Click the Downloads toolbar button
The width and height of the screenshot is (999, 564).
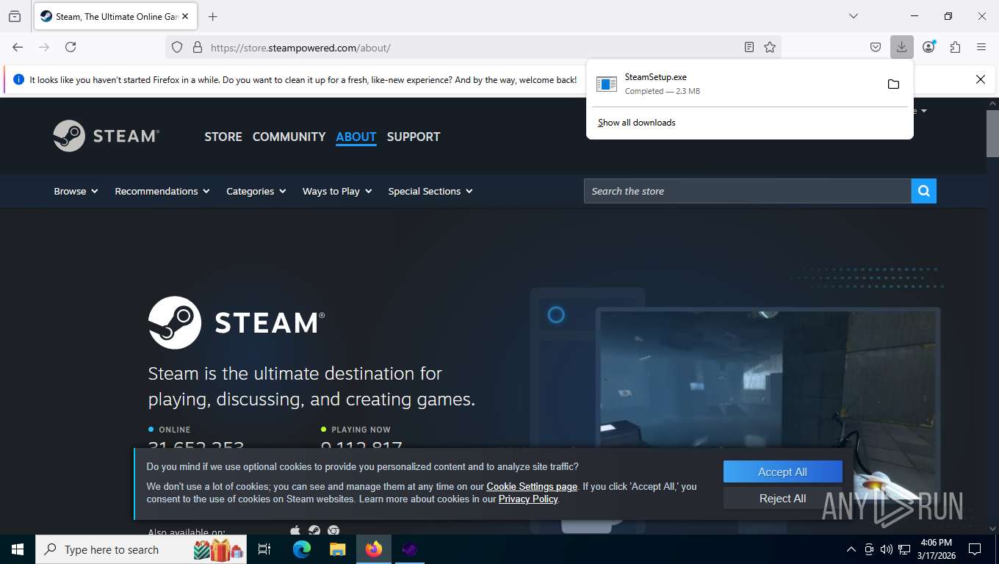tap(901, 47)
